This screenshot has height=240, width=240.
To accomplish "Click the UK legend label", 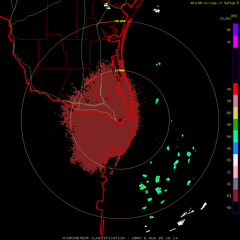I will pyautogui.click(x=229, y=42).
